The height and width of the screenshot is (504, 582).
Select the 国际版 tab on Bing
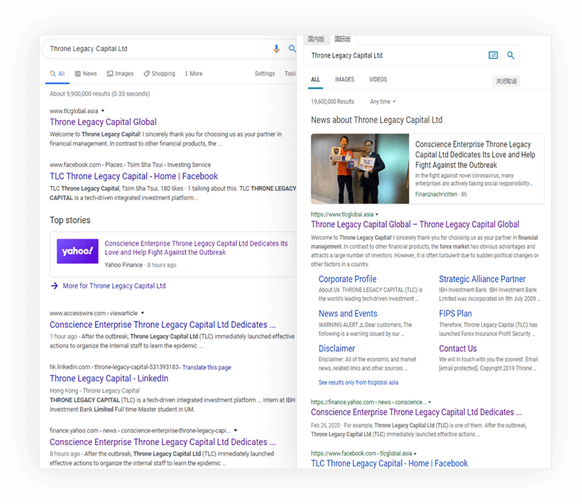point(342,39)
